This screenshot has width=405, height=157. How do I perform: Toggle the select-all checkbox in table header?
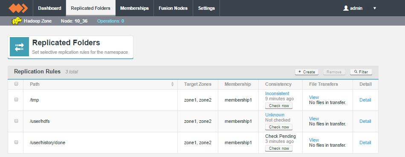click(x=16, y=84)
